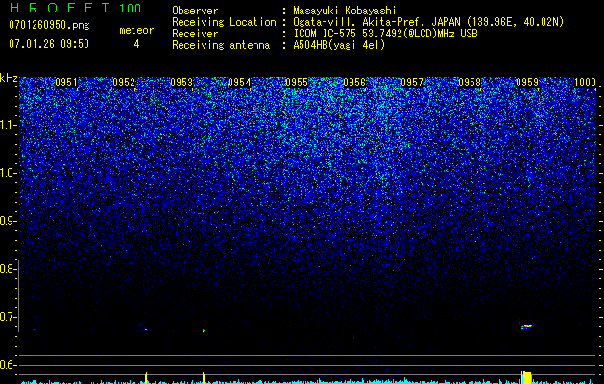Click the meteor count label
The width and height of the screenshot is (604, 384).
tap(136, 30)
